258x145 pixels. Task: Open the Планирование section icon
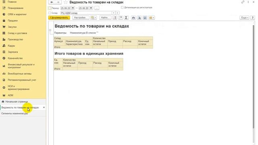coord(4,8)
